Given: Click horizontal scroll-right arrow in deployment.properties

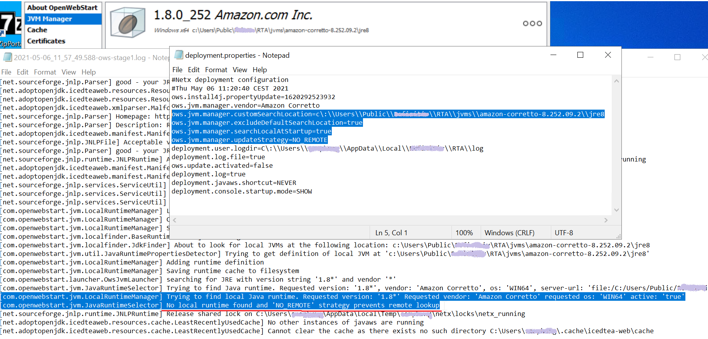Looking at the screenshot, I should 606,220.
